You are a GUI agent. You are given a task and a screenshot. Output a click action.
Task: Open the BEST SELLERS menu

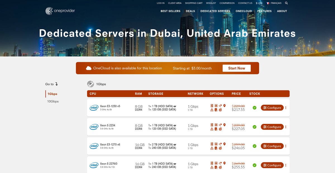point(171,11)
